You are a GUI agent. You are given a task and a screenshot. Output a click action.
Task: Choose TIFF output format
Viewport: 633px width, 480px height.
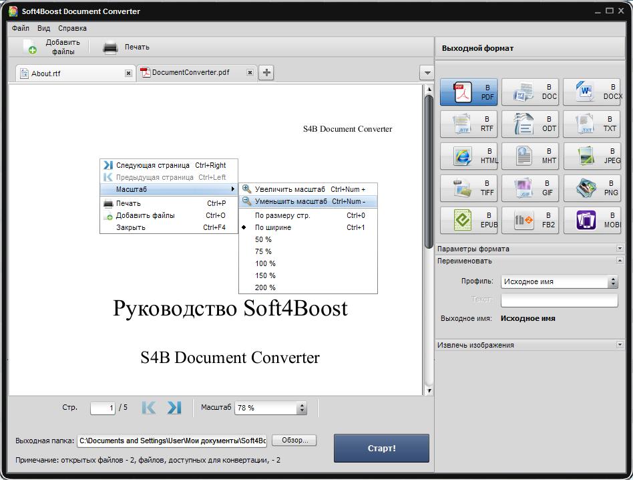click(x=469, y=188)
